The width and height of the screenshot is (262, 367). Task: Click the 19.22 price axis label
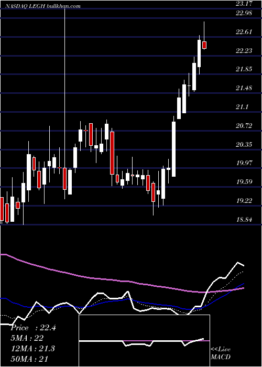click(x=244, y=201)
